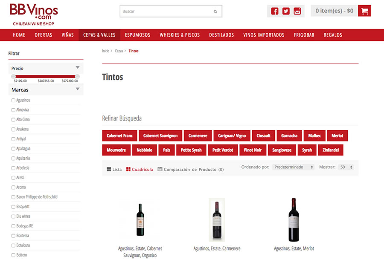The image size is (384, 259).
Task: Check the Almaviva brand filter
Action: [13, 110]
